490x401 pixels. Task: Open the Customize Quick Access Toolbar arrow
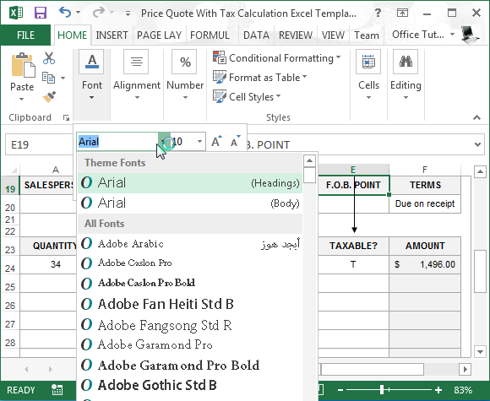pyautogui.click(x=128, y=14)
